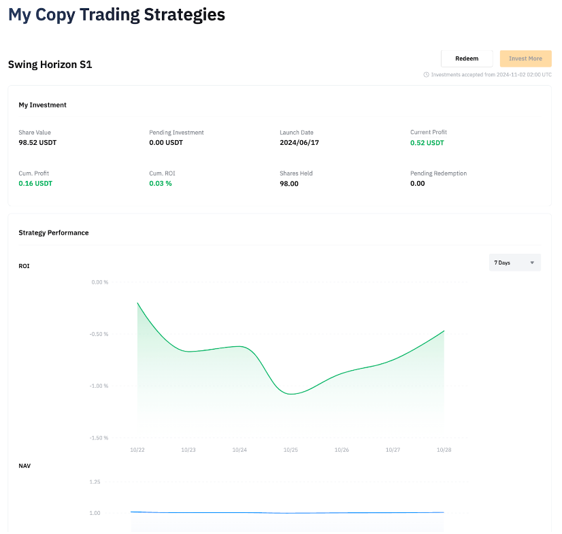Screen dimensions: 562x534
Task: Click the 10/25 date label on ROI chart
Action: point(291,450)
